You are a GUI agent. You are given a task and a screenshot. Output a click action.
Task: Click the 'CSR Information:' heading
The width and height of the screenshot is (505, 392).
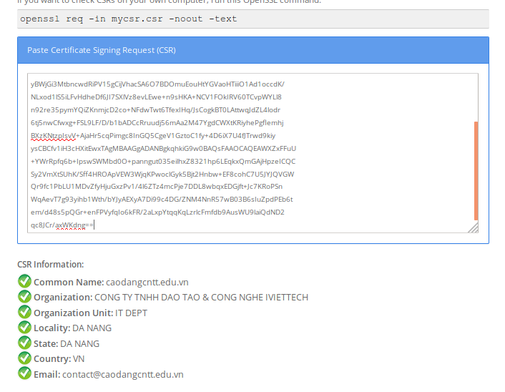point(51,265)
